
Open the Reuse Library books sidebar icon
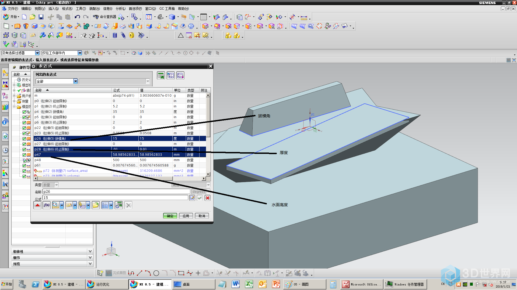pyautogui.click(x=5, y=107)
